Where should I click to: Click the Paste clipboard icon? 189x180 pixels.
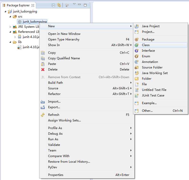(x=43, y=64)
